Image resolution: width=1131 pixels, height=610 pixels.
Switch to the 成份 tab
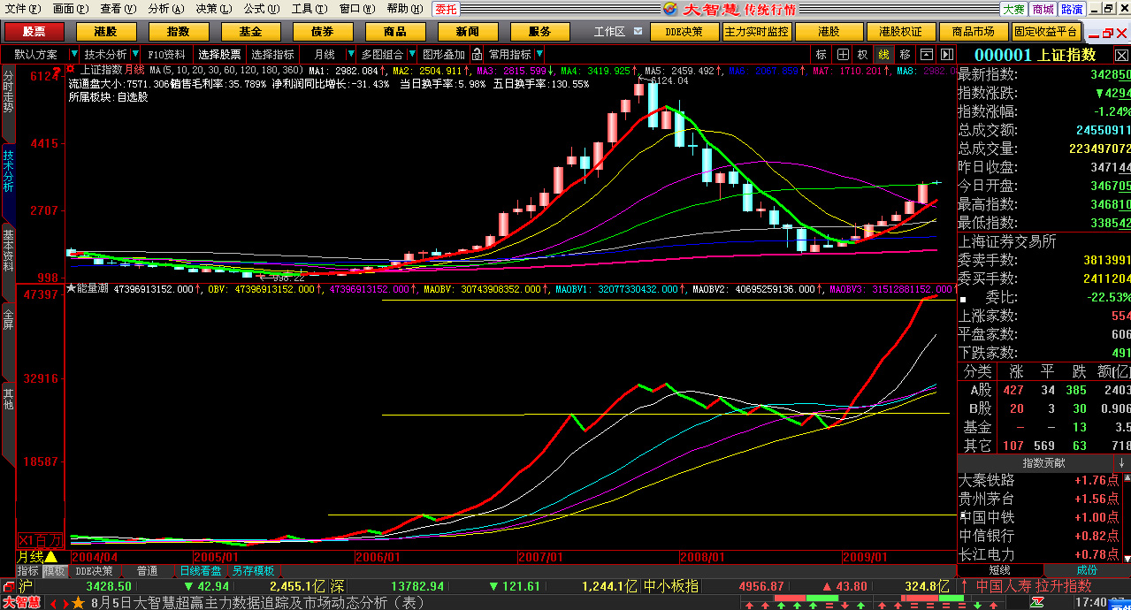click(1087, 570)
